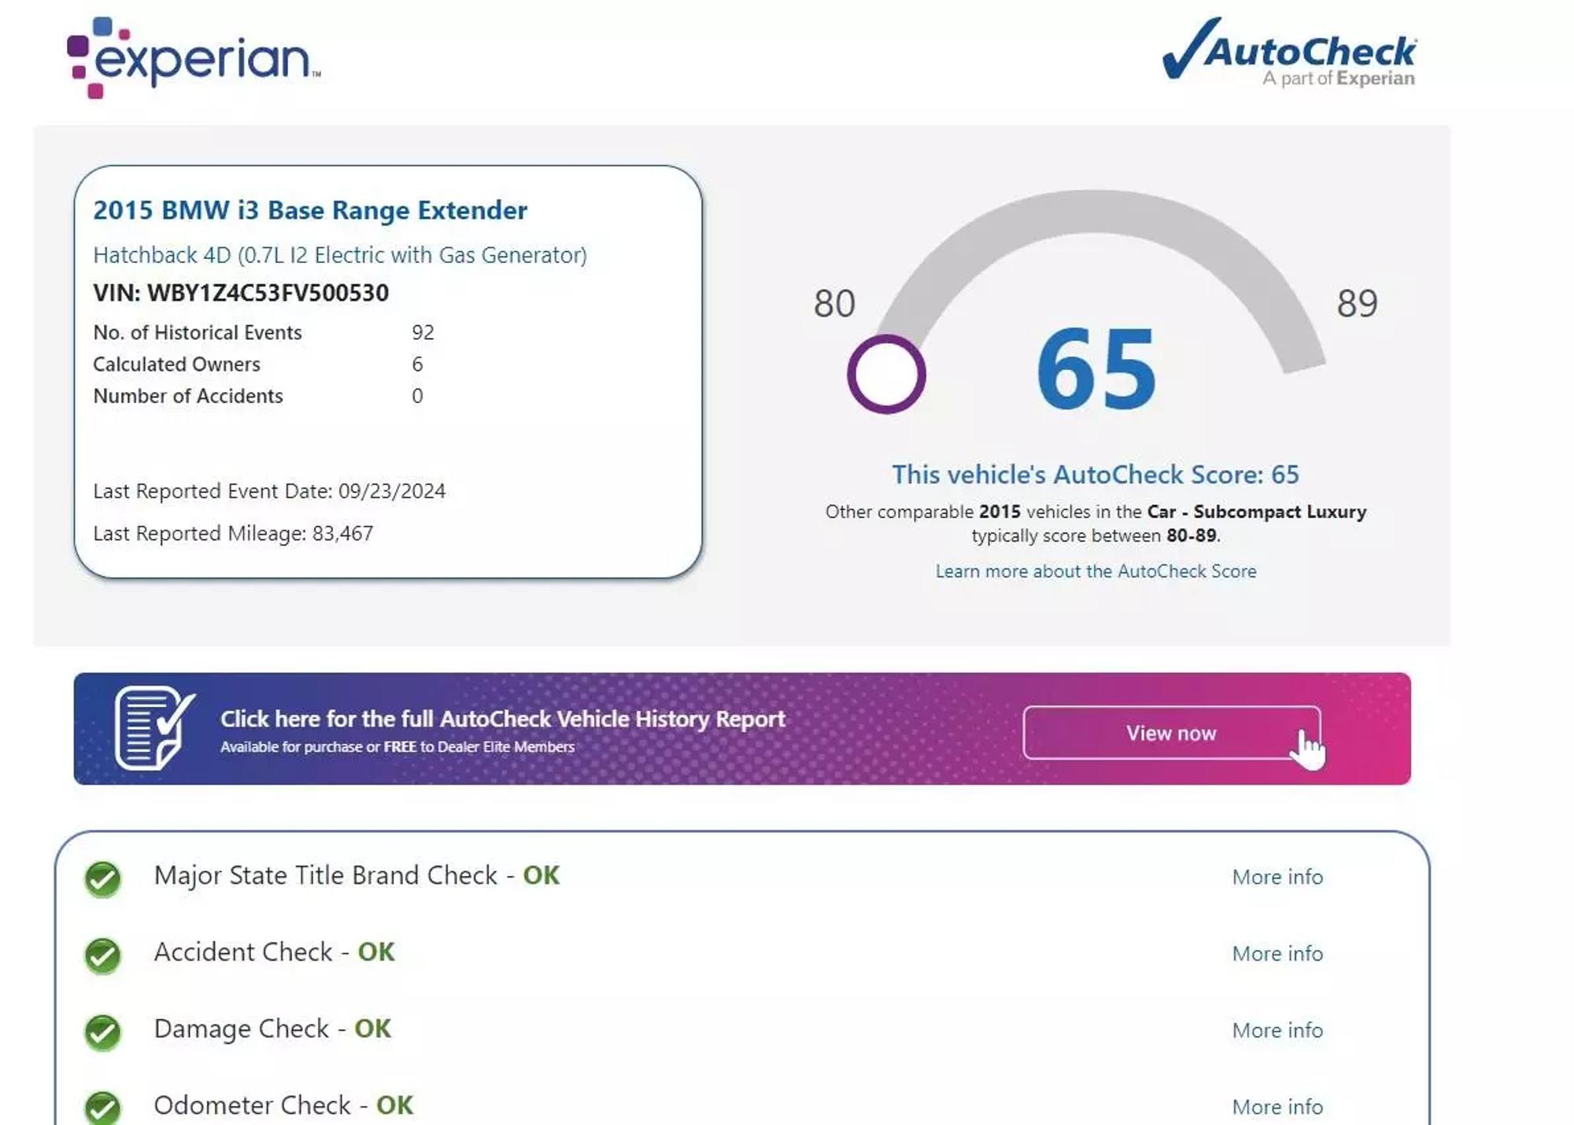Viewport: 1574px width, 1125px height.
Task: Click Accident Check - OK text
Action: point(274,952)
